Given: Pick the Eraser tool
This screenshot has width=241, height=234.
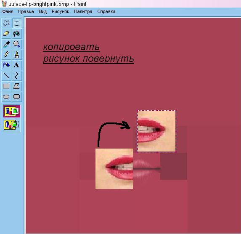Looking at the screenshot, I should point(6,34).
